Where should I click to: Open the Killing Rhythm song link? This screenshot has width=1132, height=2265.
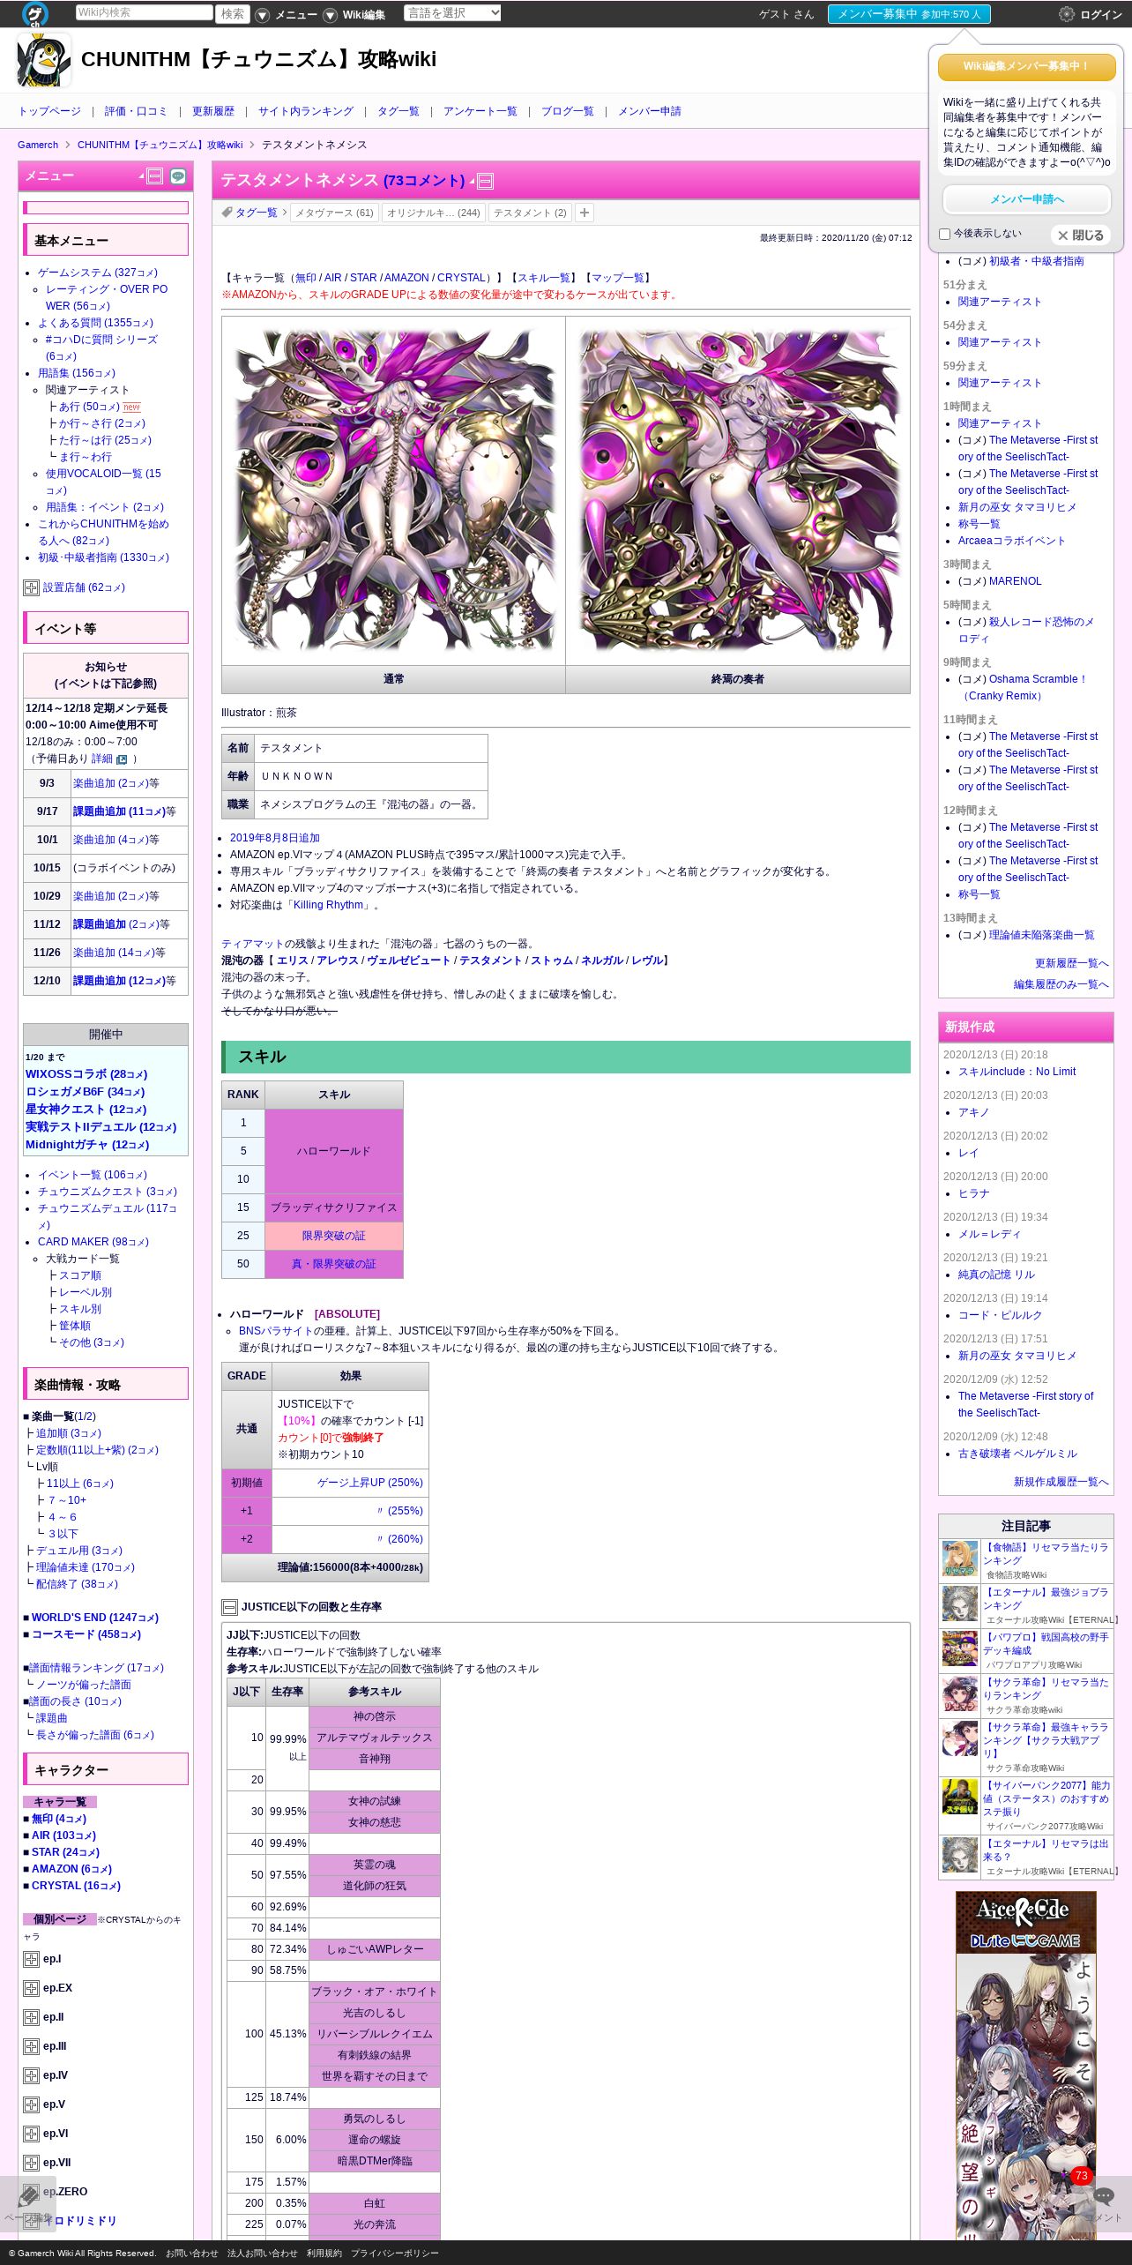(328, 905)
